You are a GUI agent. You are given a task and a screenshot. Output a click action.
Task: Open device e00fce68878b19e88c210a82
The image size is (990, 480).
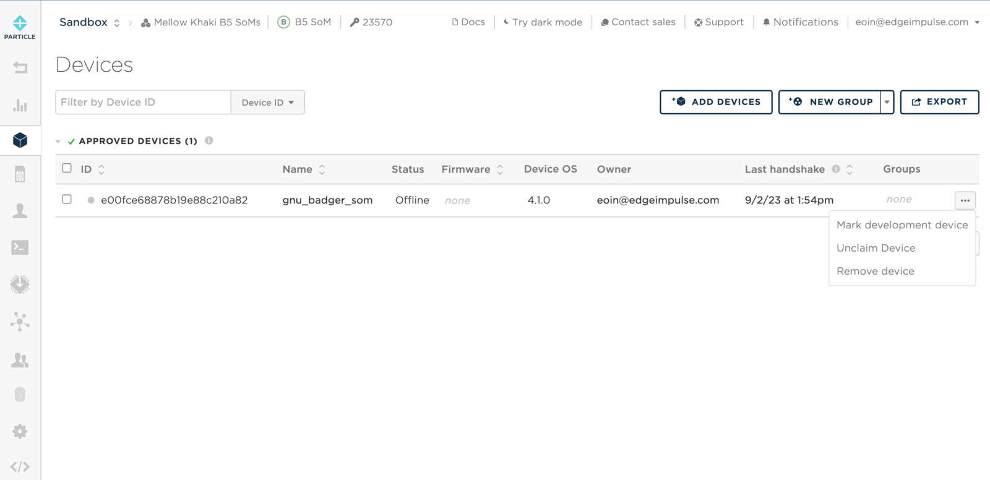174,200
